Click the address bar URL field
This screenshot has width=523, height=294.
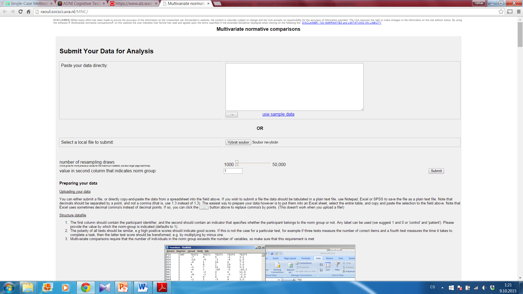tap(267, 11)
